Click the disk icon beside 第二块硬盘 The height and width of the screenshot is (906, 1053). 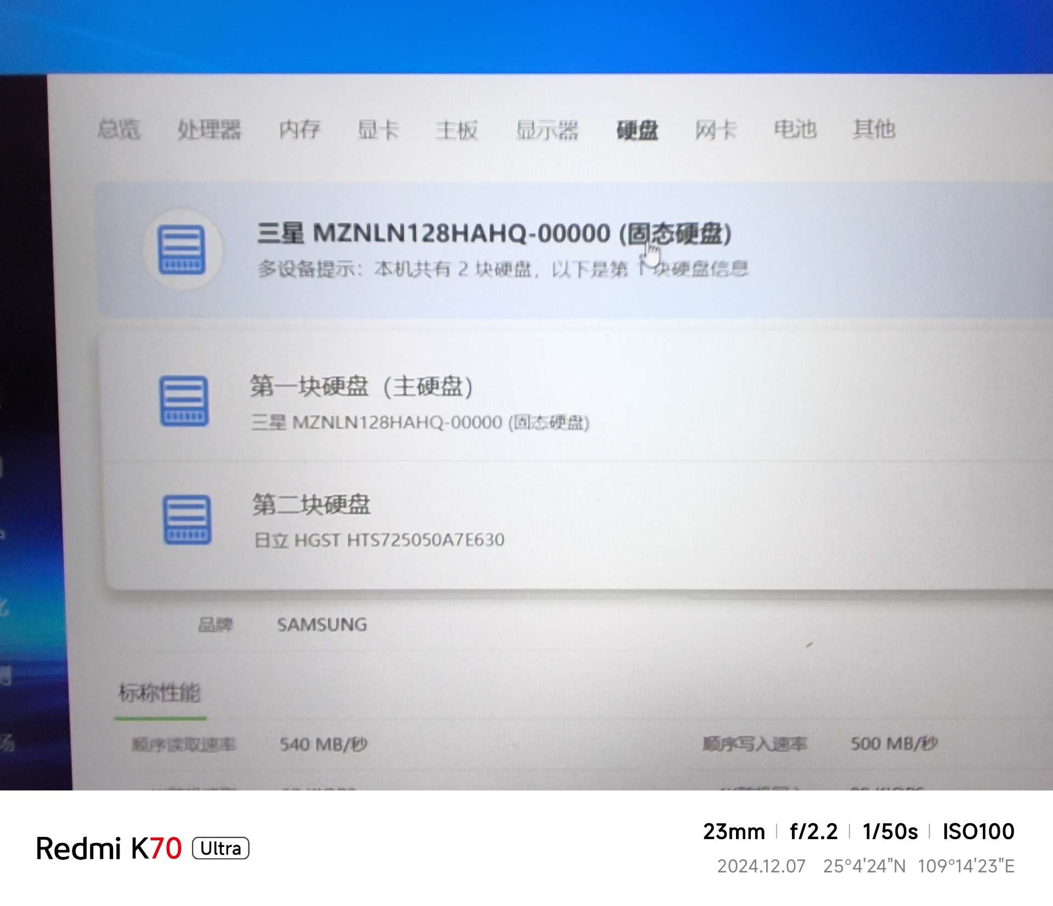[x=187, y=519]
